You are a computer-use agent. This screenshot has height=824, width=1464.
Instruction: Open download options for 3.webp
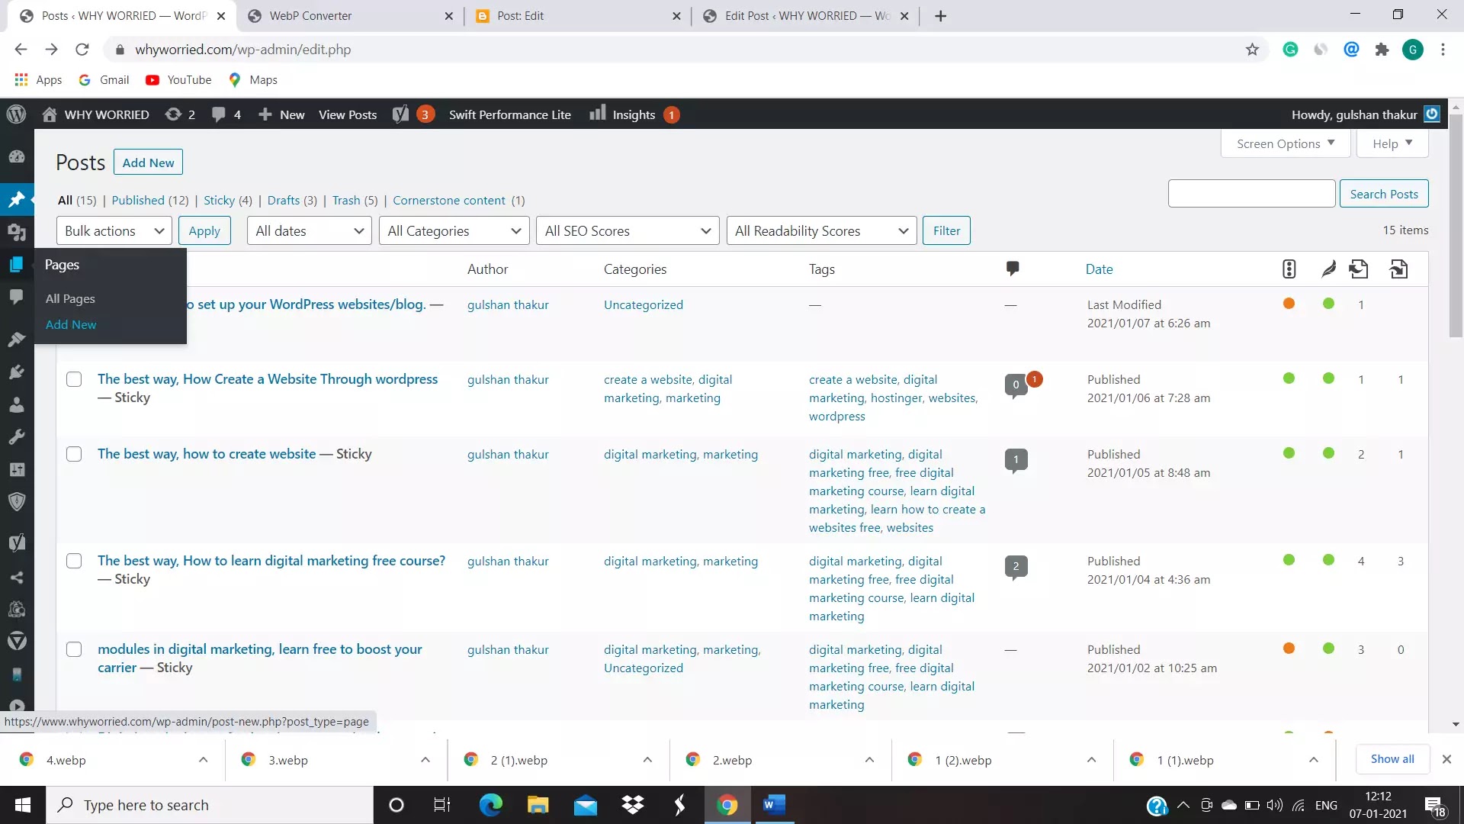coord(425,760)
